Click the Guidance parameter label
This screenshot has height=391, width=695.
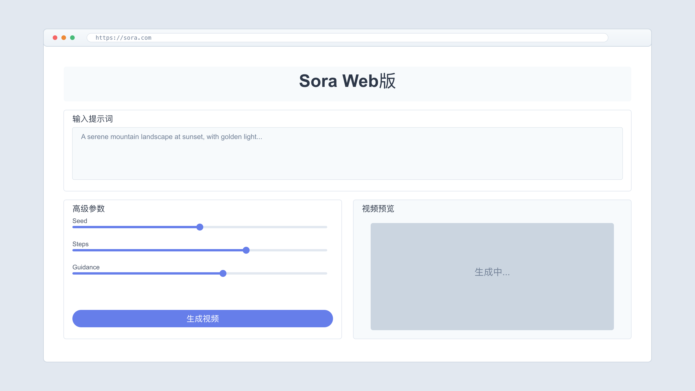pyautogui.click(x=86, y=267)
